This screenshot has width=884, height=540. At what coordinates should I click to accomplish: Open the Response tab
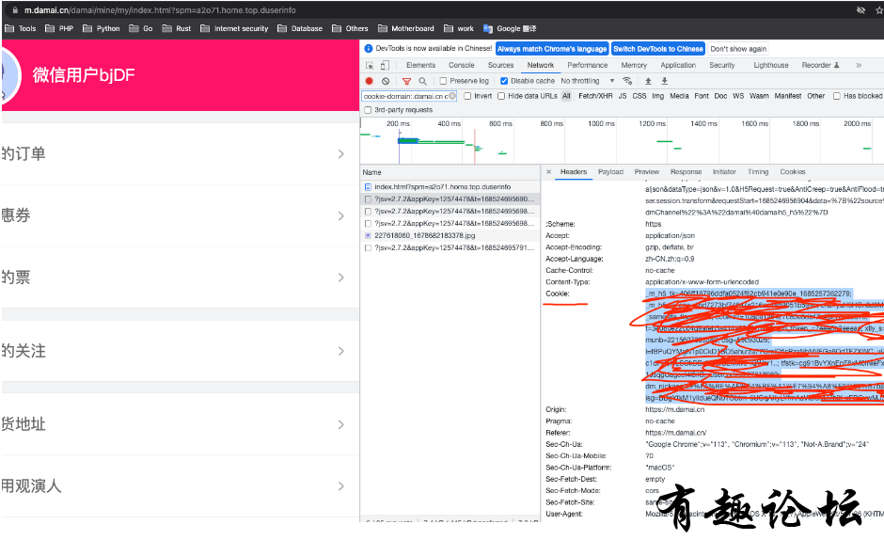pos(686,171)
